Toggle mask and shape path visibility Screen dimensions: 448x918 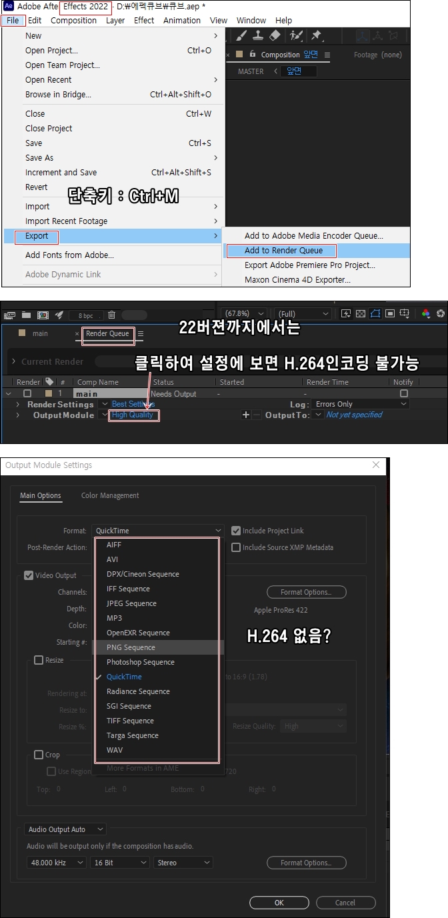coord(375,313)
